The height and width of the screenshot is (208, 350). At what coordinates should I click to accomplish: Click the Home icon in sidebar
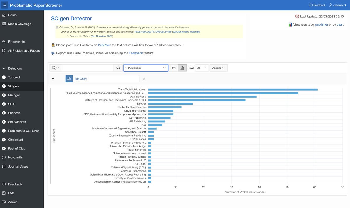tap(4, 15)
